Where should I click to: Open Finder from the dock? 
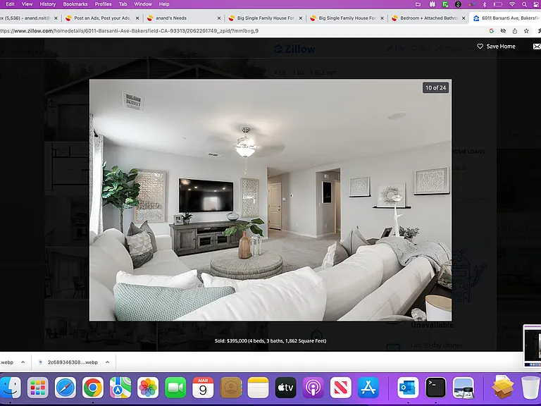[10, 388]
